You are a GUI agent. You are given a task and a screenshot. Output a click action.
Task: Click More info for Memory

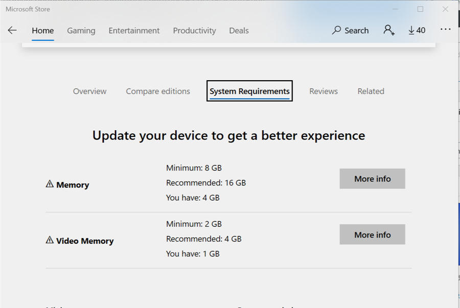(372, 179)
